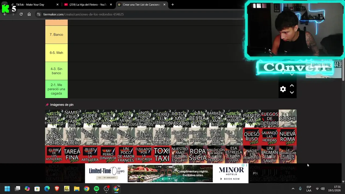Image resolution: width=345 pixels, height=194 pixels.
Task: Show hidden system tray icons
Action: coord(293,189)
